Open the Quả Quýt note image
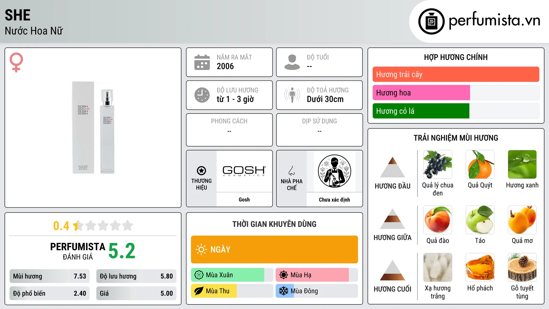The width and height of the screenshot is (549, 309). pos(480,164)
